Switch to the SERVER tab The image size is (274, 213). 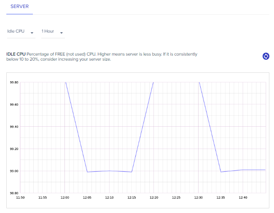coord(19,7)
